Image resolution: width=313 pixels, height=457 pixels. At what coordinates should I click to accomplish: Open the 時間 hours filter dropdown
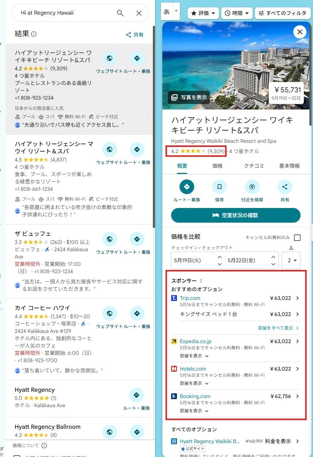pyautogui.click(x=237, y=13)
